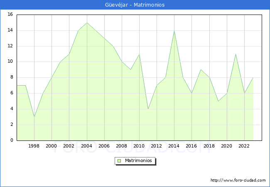Viewport: 270px width, 187px height.
Task: Click the 2019 low point at value 5
Action: (218, 101)
